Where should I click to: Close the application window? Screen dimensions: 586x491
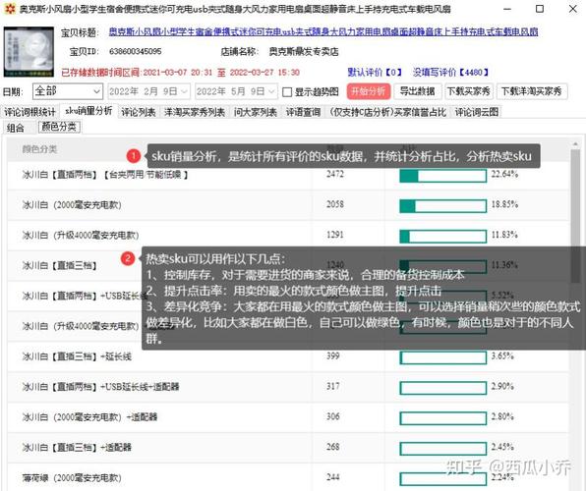(572, 8)
